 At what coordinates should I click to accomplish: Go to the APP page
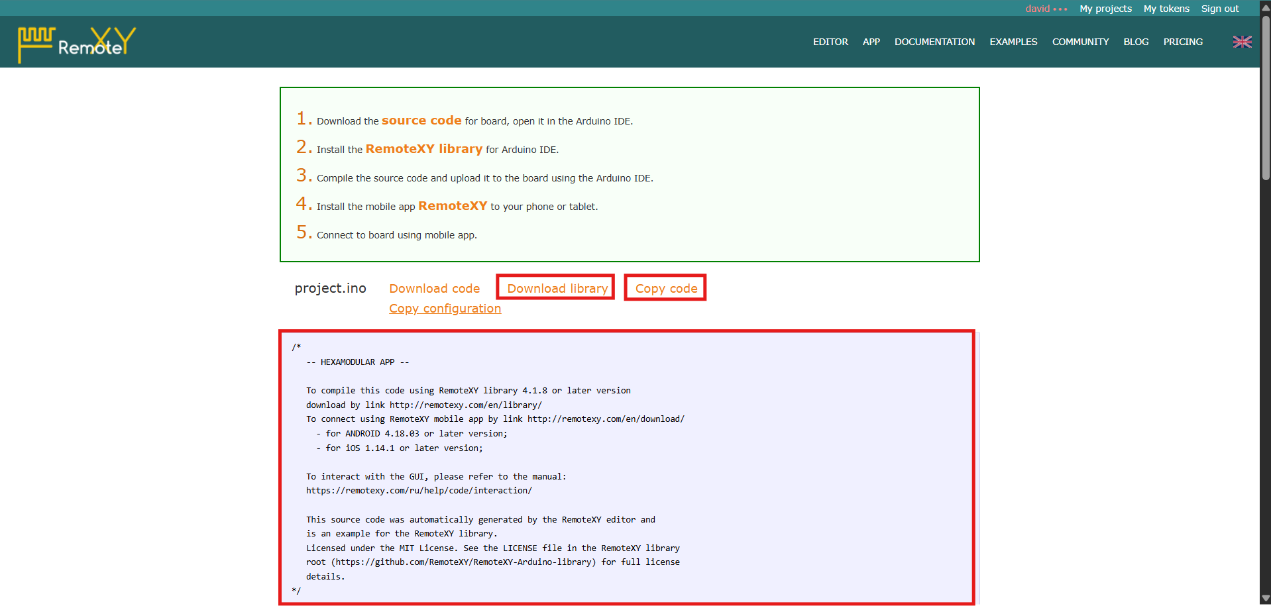coord(871,42)
